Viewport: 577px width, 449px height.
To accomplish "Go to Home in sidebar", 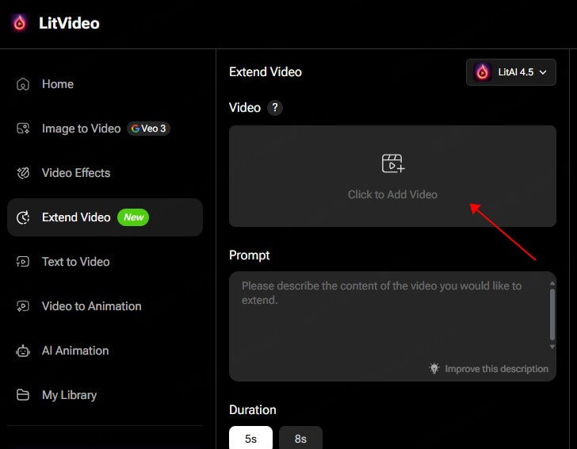I will tap(58, 84).
